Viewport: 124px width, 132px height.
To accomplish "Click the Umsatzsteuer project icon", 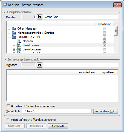I will click(19, 45).
